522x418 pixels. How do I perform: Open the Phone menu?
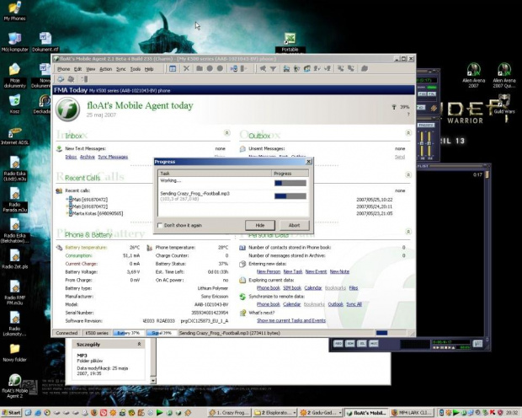[63, 69]
